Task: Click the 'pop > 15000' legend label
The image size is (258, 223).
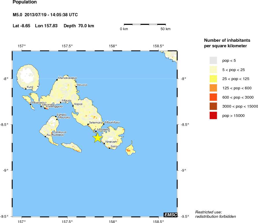Action: 233,115
